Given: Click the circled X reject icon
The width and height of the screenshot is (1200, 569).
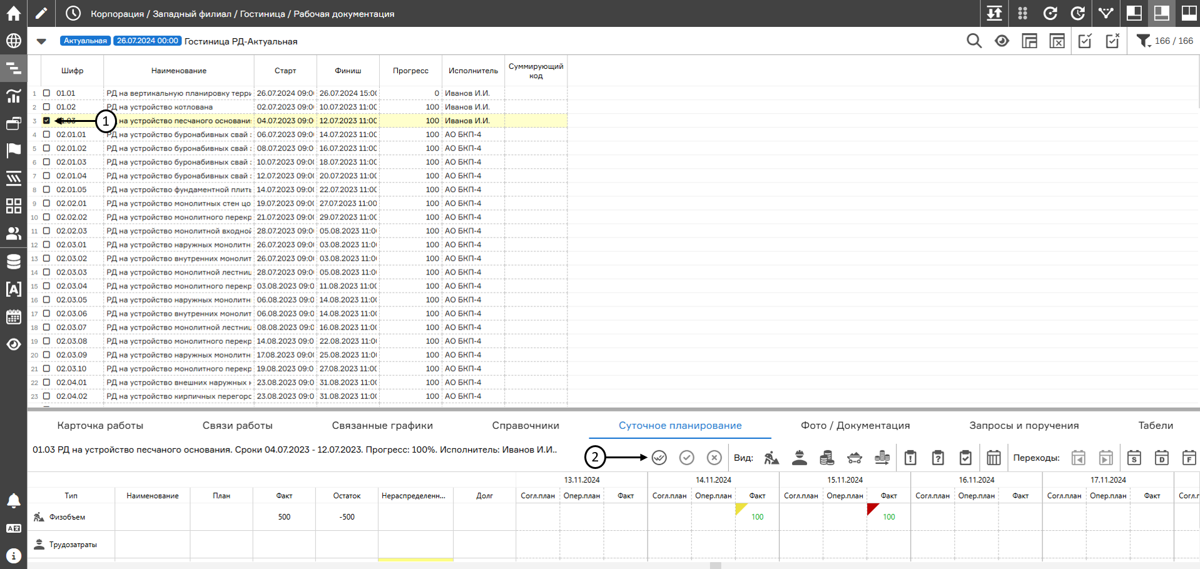Looking at the screenshot, I should coord(714,458).
